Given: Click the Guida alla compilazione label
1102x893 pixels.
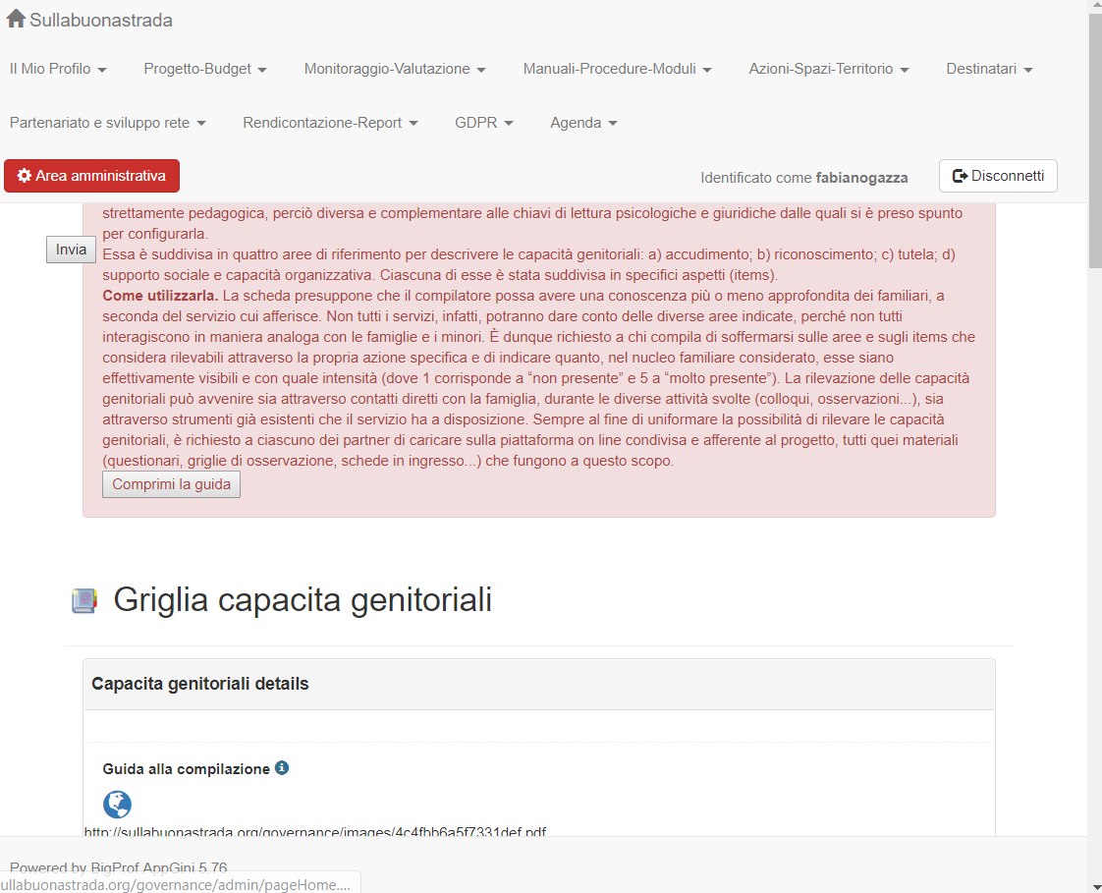Looking at the screenshot, I should (x=187, y=769).
